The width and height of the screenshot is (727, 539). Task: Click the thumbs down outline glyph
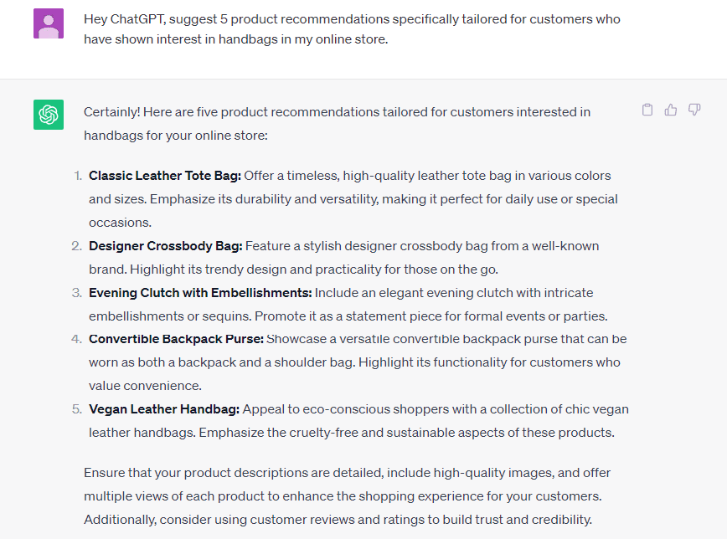[693, 109]
